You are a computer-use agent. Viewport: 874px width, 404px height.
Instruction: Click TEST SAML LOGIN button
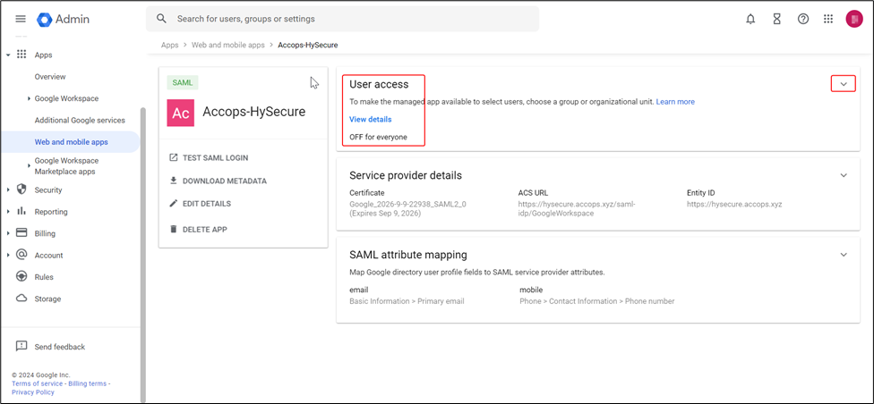click(x=215, y=157)
